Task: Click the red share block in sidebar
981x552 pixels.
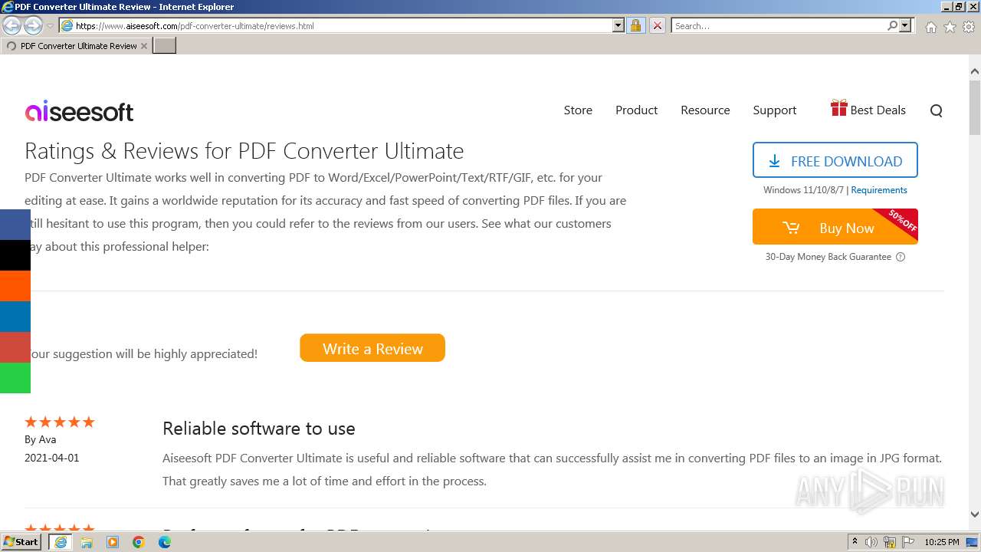Action: click(x=15, y=347)
